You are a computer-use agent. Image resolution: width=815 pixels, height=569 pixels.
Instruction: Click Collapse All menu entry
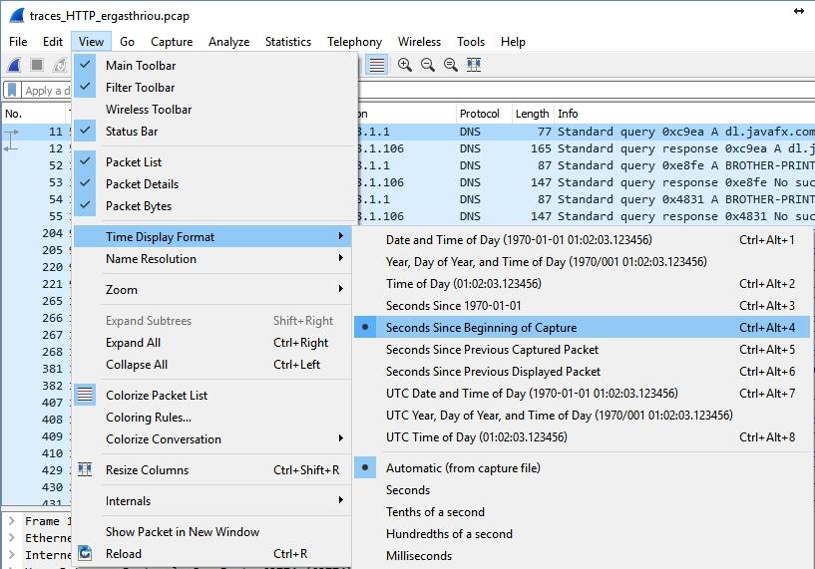tap(212, 365)
